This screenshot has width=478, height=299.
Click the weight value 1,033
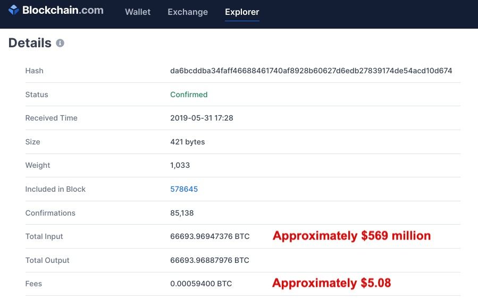tap(180, 165)
